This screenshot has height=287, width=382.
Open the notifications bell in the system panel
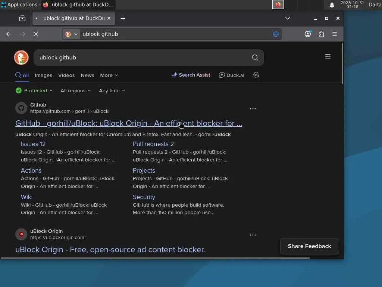(x=332, y=4)
